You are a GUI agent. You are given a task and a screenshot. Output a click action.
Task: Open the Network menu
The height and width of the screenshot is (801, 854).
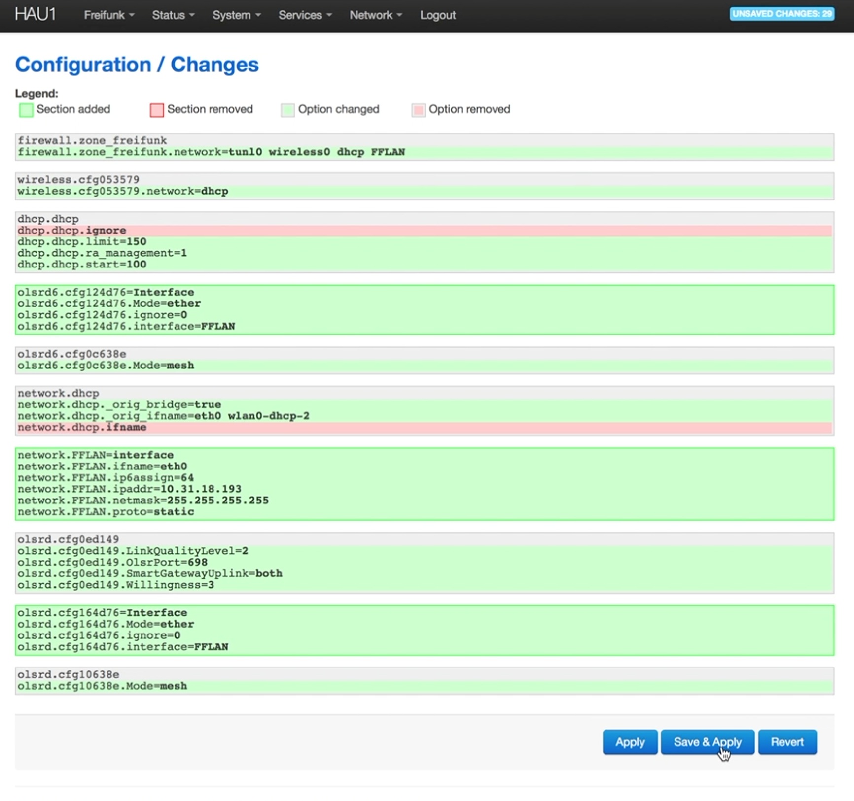376,15
